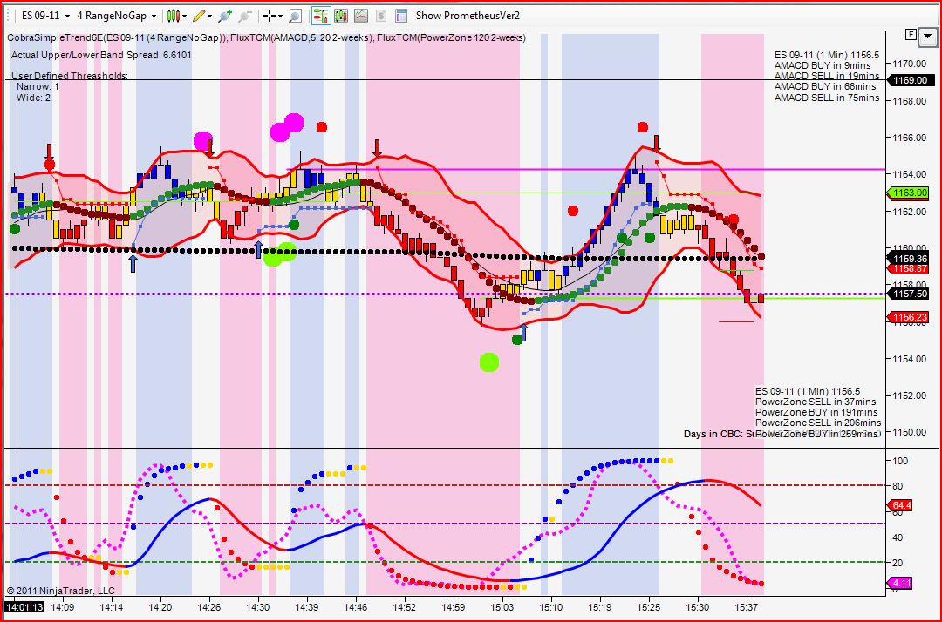The image size is (942, 622).
Task: Click the red down arrow above 14:46 bar
Action: [377, 148]
